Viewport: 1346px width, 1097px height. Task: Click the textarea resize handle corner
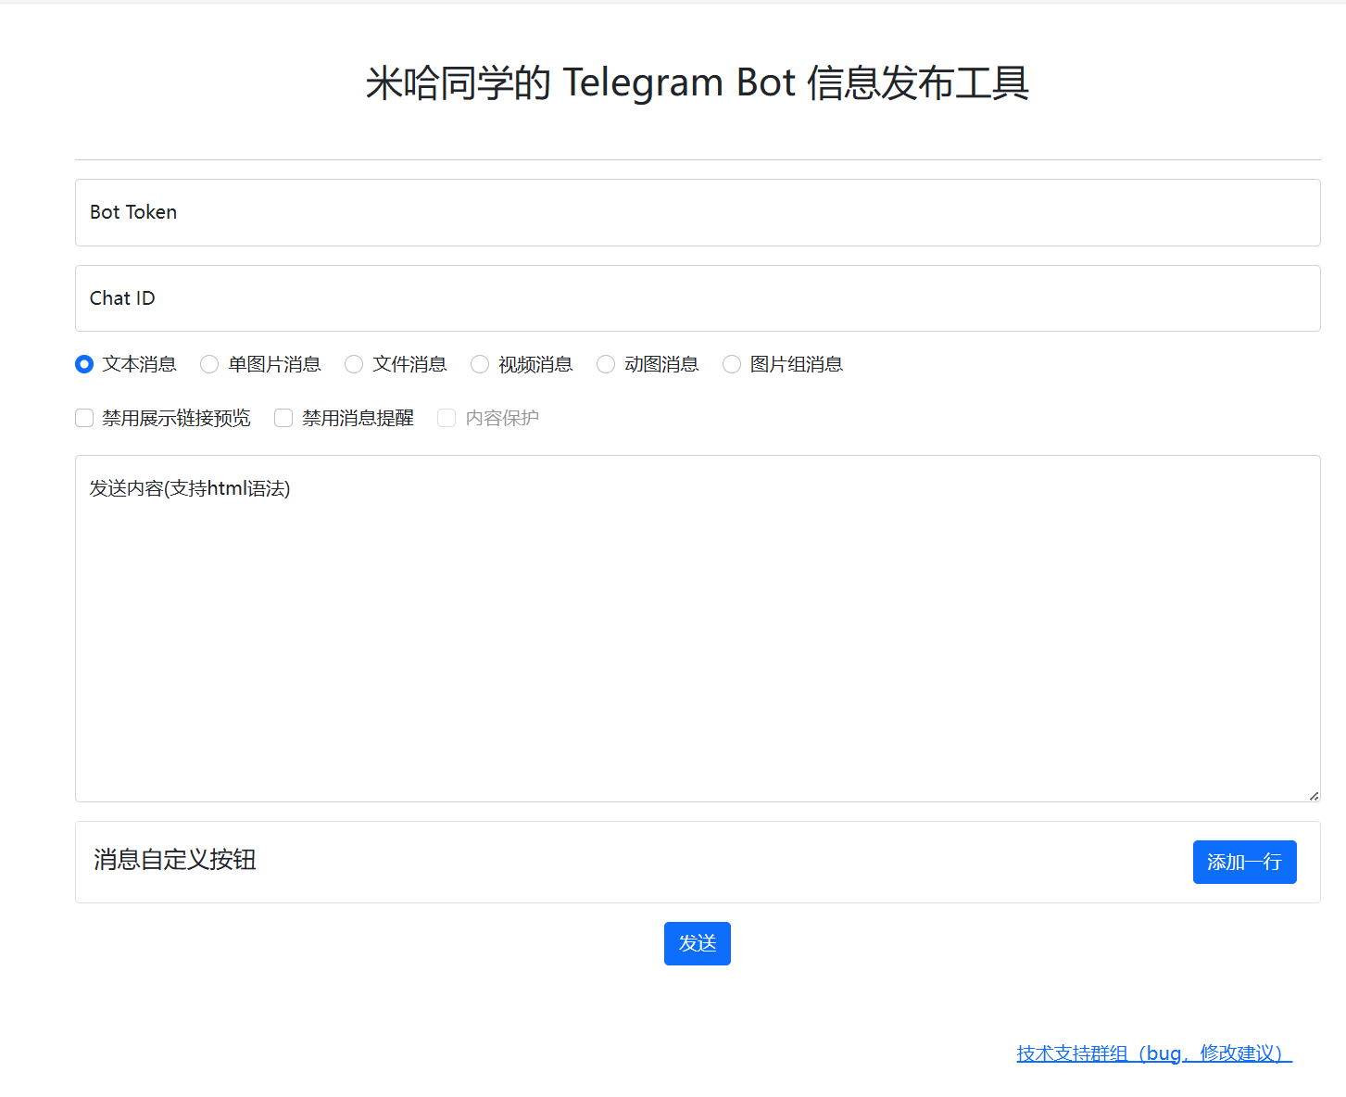(1314, 795)
